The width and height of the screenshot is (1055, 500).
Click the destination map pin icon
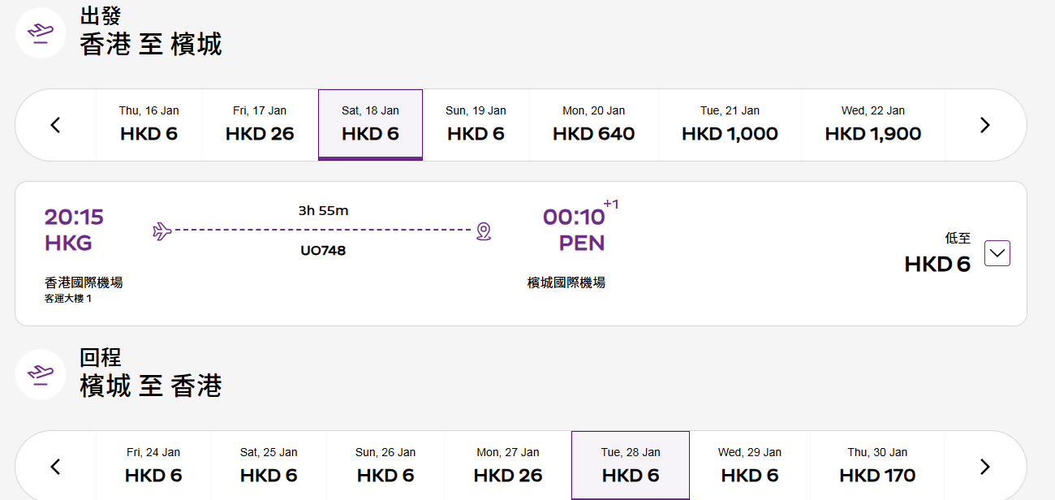coord(484,231)
